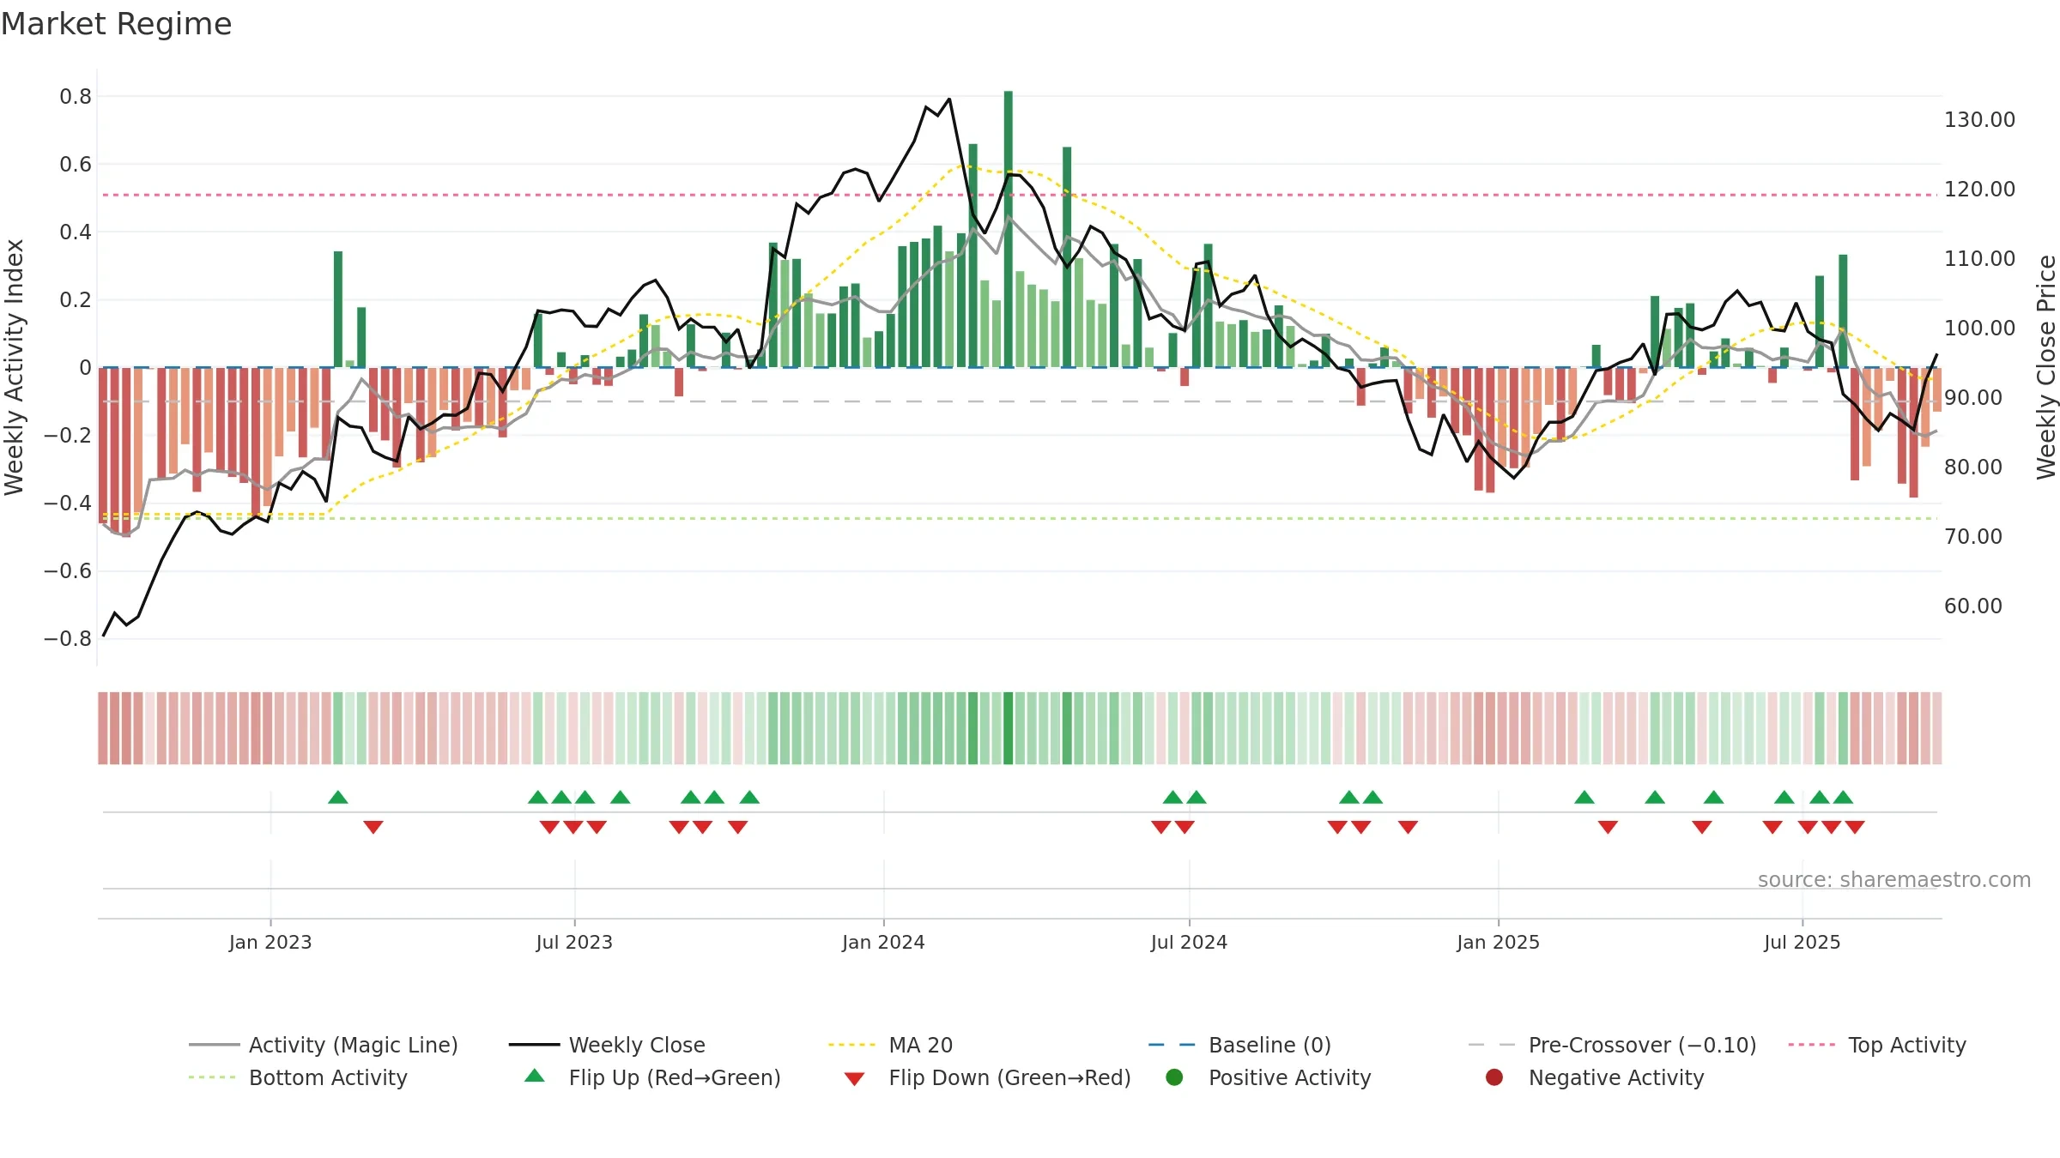This screenshot has height=1158, width=2060.
Task: Click the green circle icon for Positive Activity
Action: pyautogui.click(x=1174, y=1077)
